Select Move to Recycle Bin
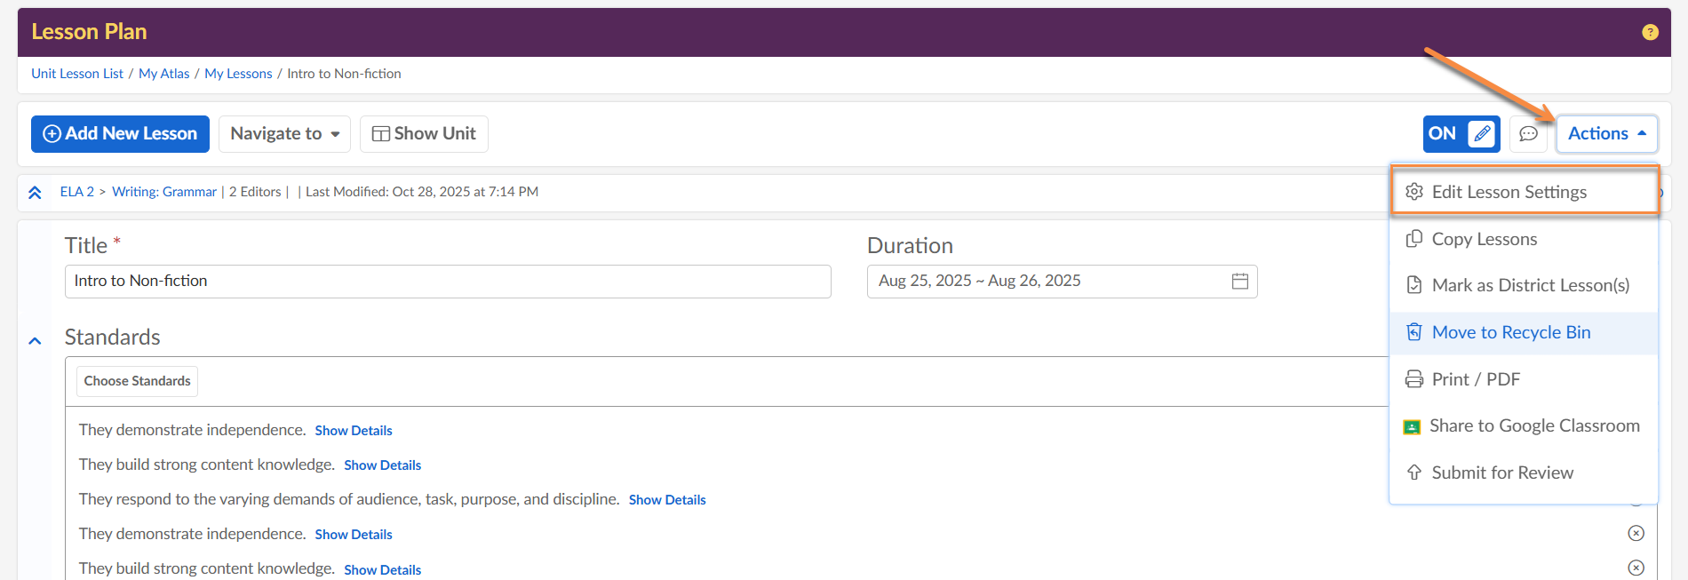 click(1510, 332)
